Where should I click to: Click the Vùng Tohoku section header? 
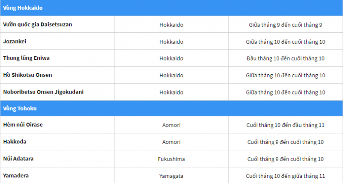[x=20, y=108]
